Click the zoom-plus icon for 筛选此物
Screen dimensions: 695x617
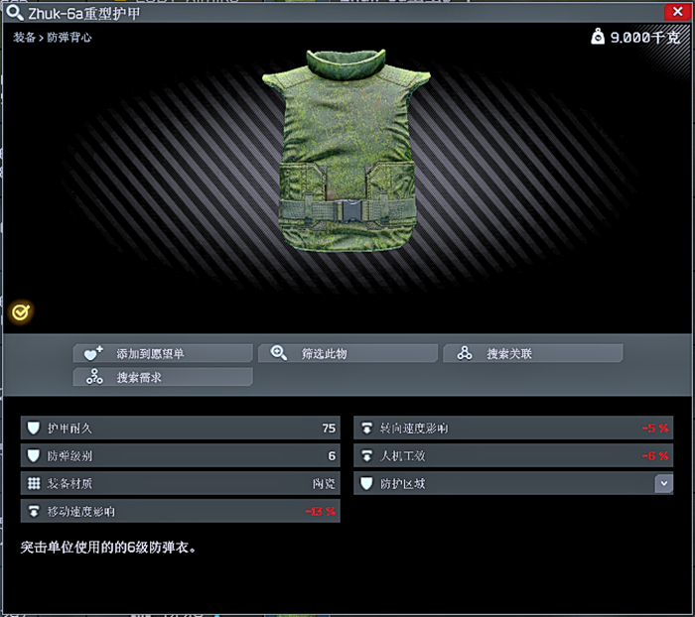[x=279, y=353]
